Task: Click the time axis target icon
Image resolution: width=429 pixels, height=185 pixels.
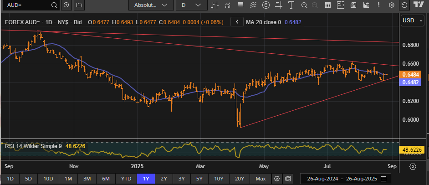Action: (413, 166)
